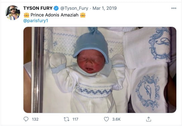View the 132 replies count
Screen dimensions: 182x126
[x=35, y=119]
